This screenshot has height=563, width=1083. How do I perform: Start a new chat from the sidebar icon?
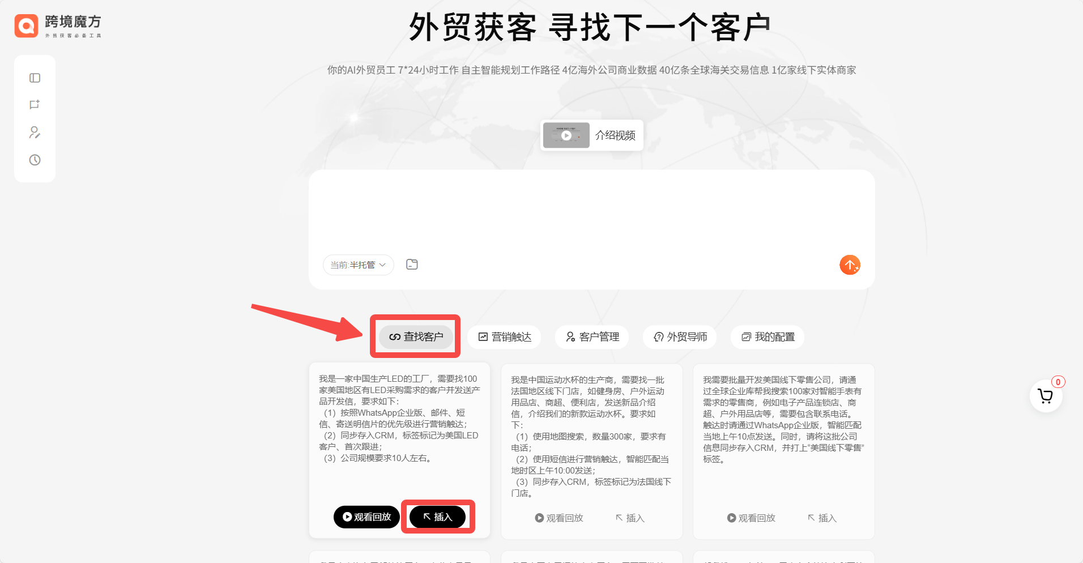pyautogui.click(x=35, y=105)
